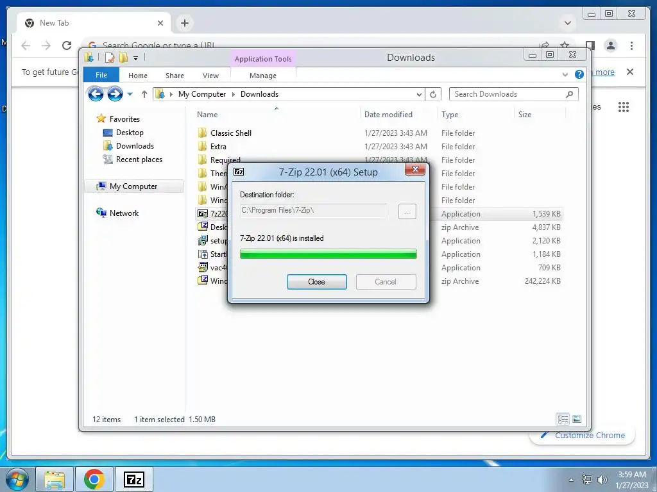Reload the page in Chrome
The width and height of the screenshot is (657, 492).
[67, 45]
